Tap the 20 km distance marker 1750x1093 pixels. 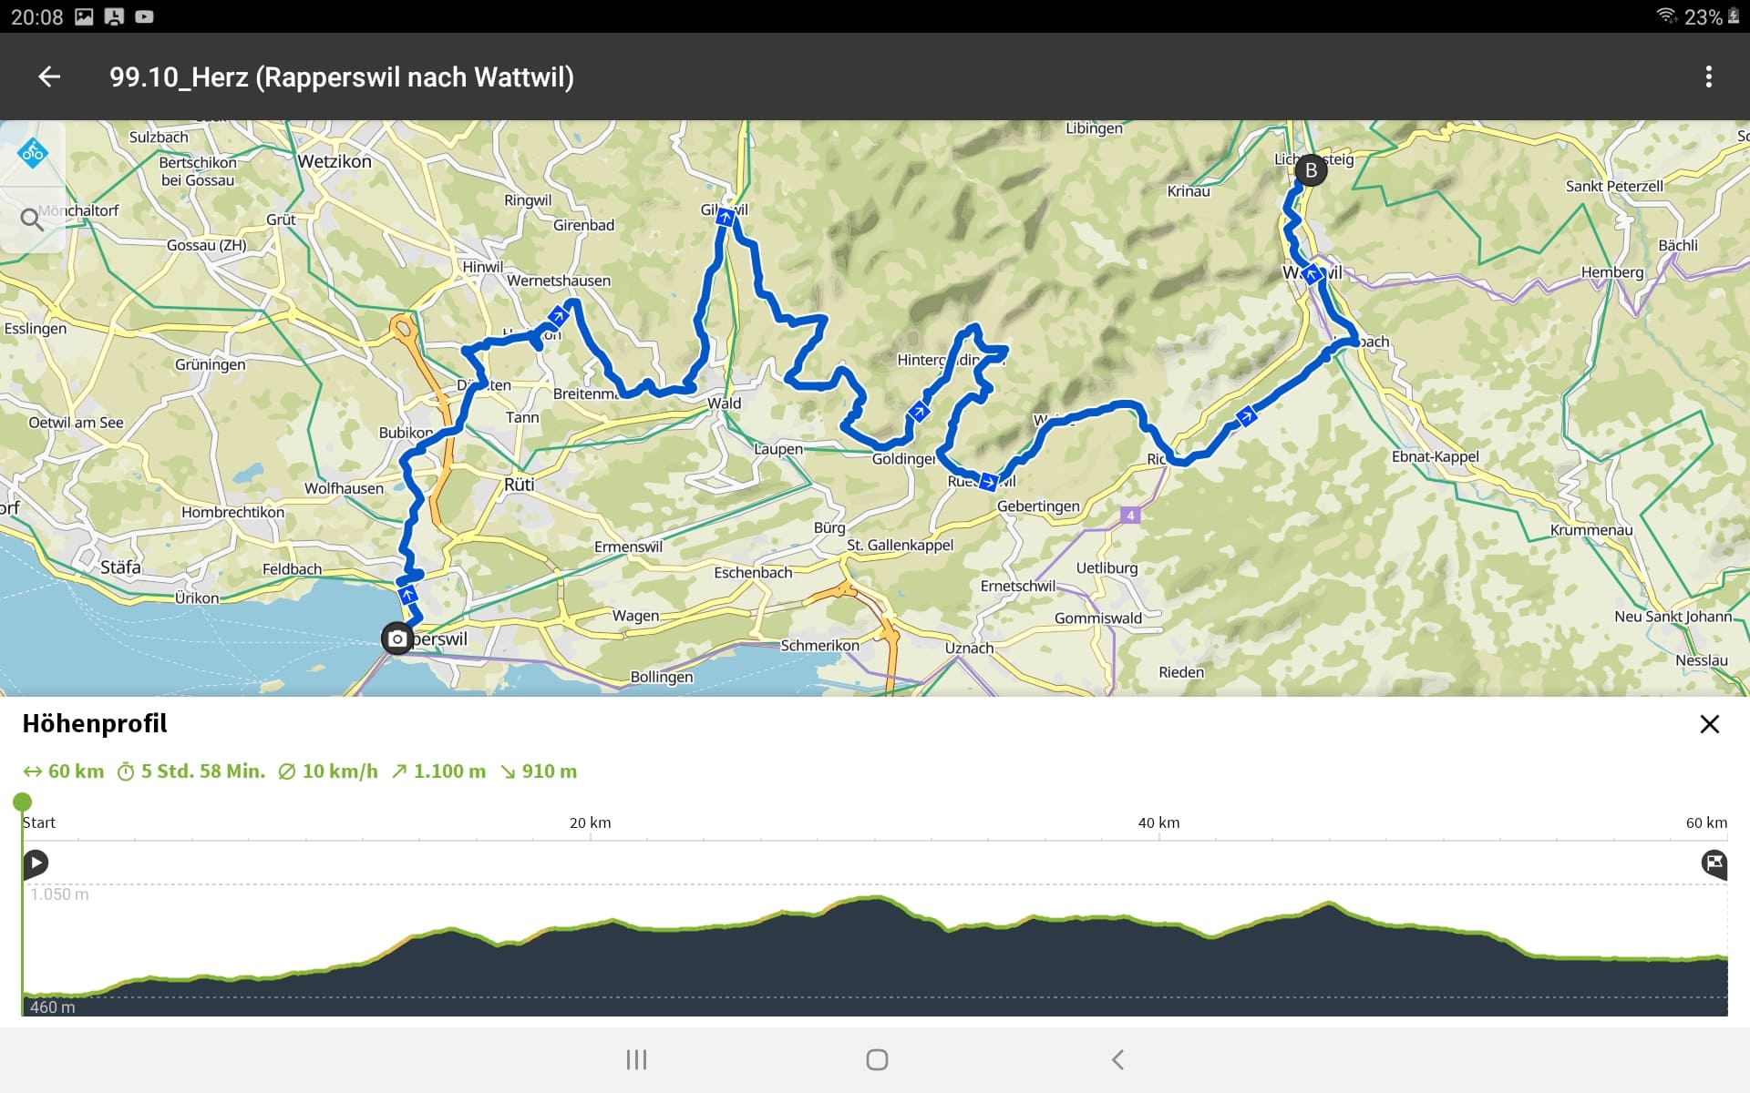click(590, 823)
